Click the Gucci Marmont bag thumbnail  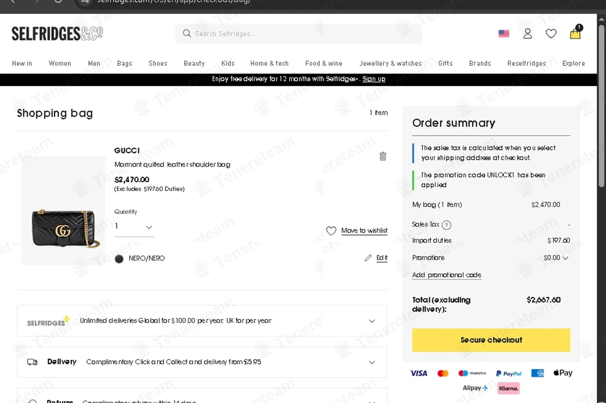point(65,228)
